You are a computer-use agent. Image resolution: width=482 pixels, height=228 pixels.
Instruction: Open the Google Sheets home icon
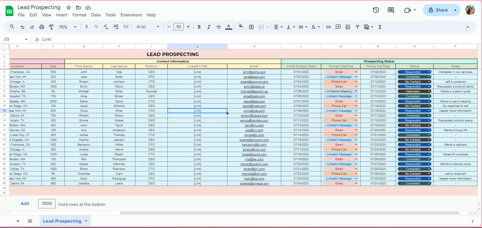[9, 11]
